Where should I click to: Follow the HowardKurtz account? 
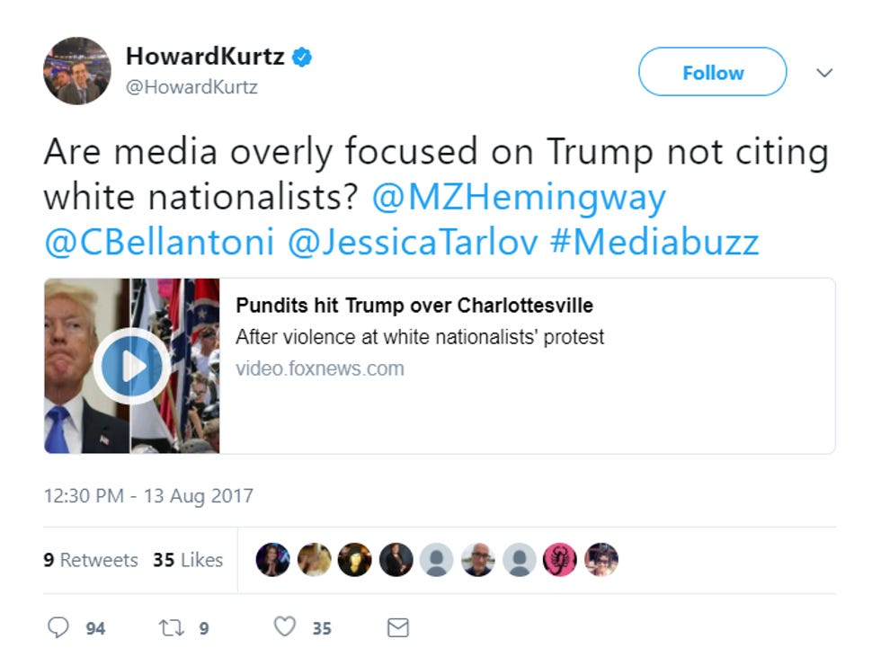712,72
